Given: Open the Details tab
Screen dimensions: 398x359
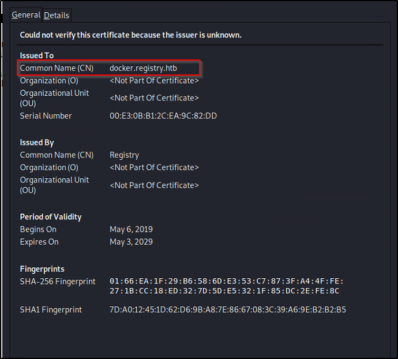Looking at the screenshot, I should 57,16.
